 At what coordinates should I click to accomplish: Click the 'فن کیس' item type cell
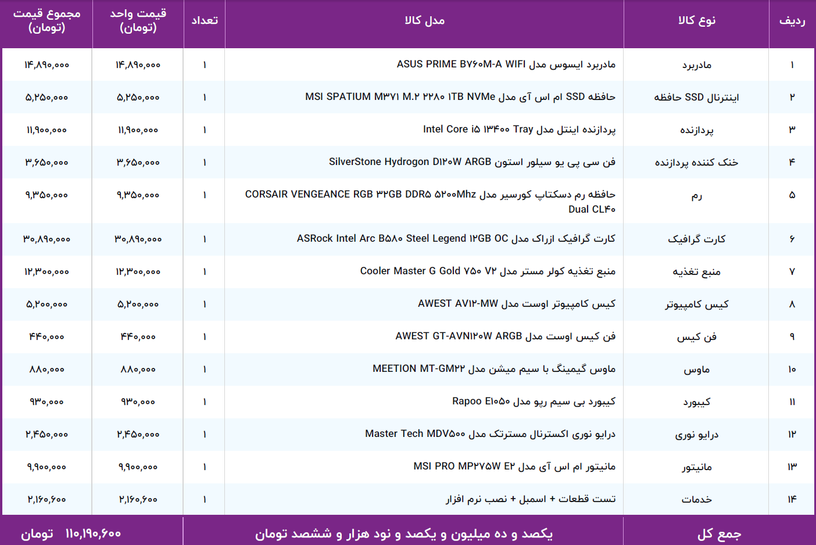[697, 337]
